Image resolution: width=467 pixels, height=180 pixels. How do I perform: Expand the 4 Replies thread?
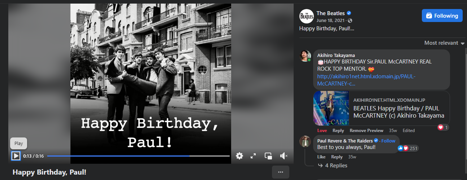click(332, 166)
